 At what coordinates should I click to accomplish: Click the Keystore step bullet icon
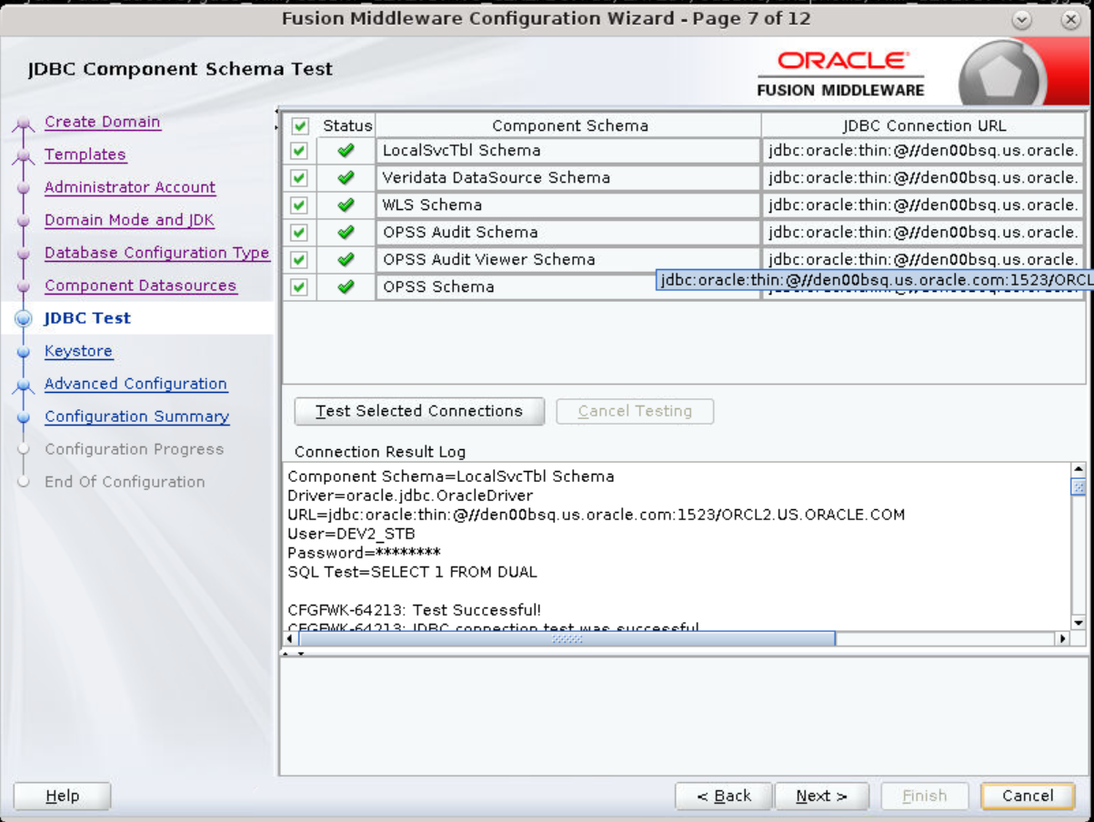pyautogui.click(x=24, y=352)
